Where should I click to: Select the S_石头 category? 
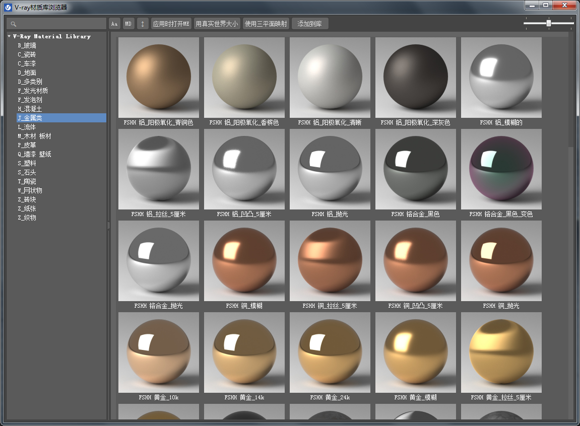tap(27, 172)
